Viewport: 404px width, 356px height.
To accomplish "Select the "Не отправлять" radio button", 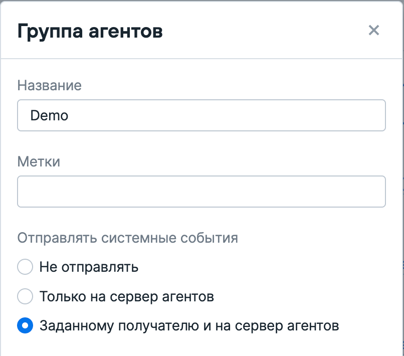I will coord(25,267).
